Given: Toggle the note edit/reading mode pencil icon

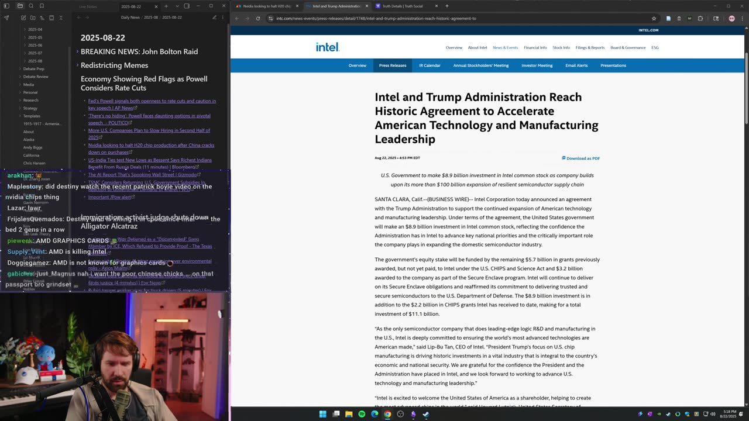Looking at the screenshot, I should [x=215, y=18].
